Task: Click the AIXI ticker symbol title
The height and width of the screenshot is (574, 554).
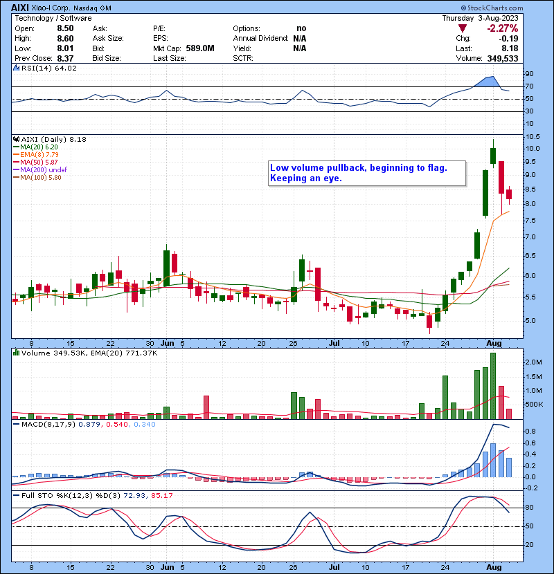Action: [x=20, y=8]
